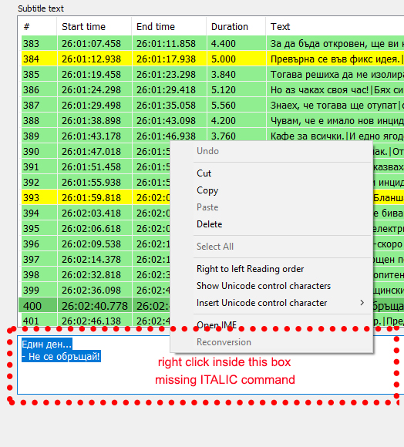
Task: Sort by the Start time column header
Action: (94, 26)
